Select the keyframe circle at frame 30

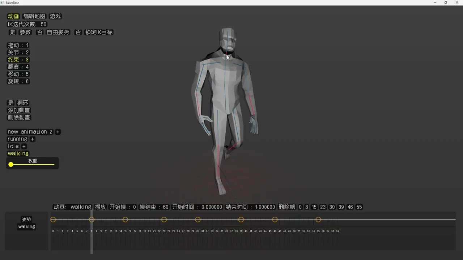coord(198,220)
